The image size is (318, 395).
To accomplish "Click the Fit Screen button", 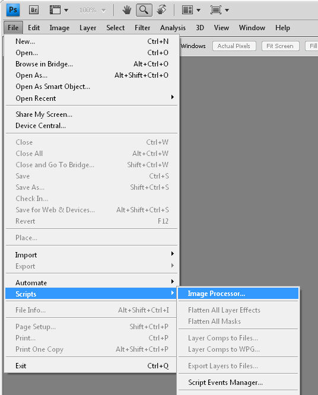I will pyautogui.click(x=280, y=46).
